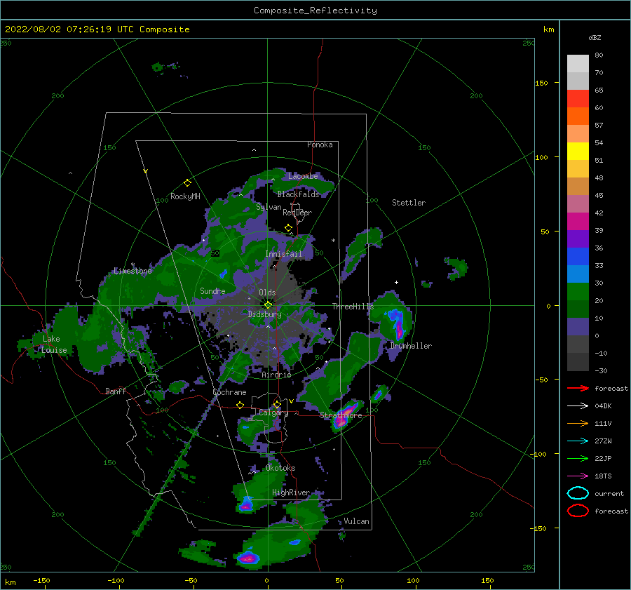631x590 pixels.
Task: Click the intense storm cell near Drumheller
Action: click(398, 324)
